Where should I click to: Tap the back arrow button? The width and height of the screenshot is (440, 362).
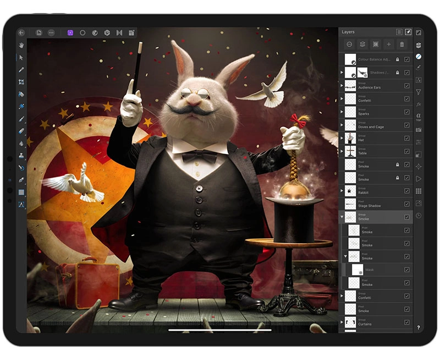[x=22, y=32]
